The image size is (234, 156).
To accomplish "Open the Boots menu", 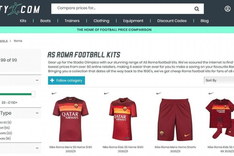I will click(45, 21).
